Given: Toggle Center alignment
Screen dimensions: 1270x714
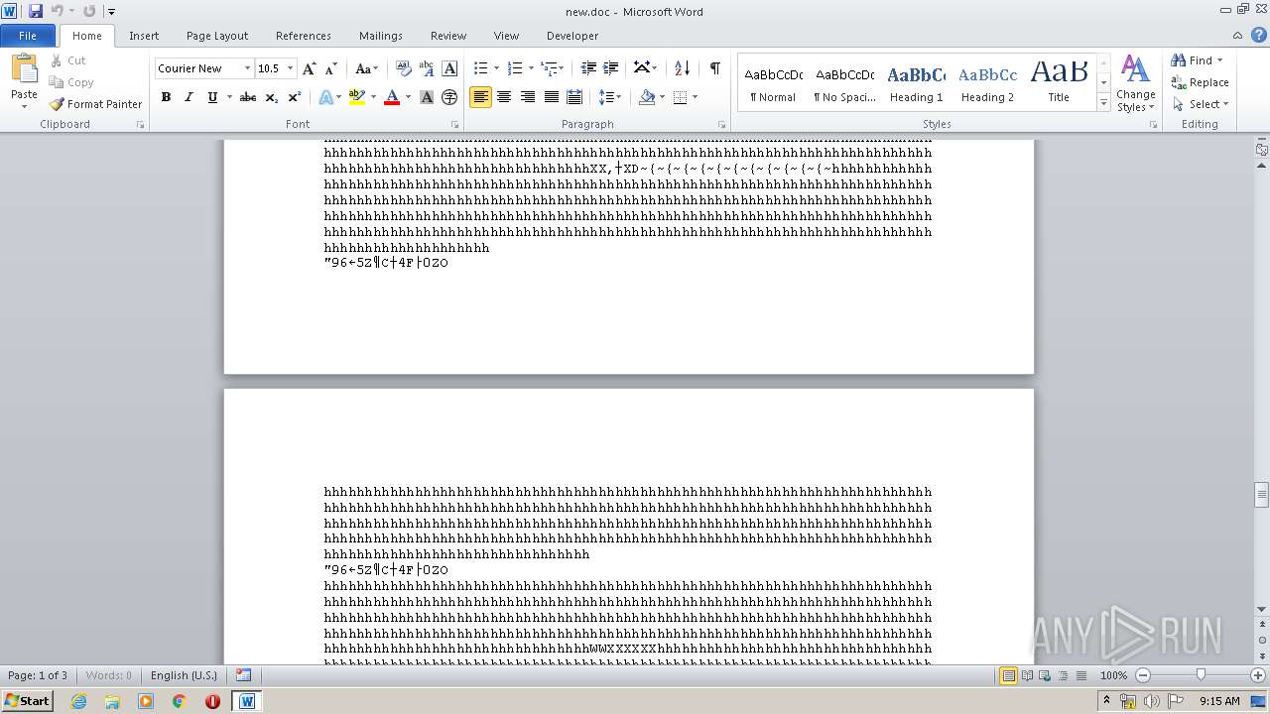Looking at the screenshot, I should click(x=504, y=97).
